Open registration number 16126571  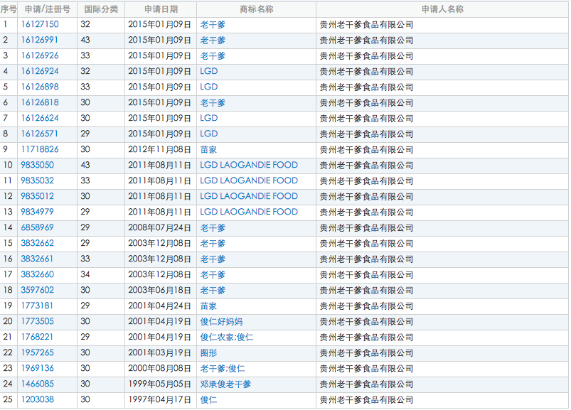tap(39, 134)
